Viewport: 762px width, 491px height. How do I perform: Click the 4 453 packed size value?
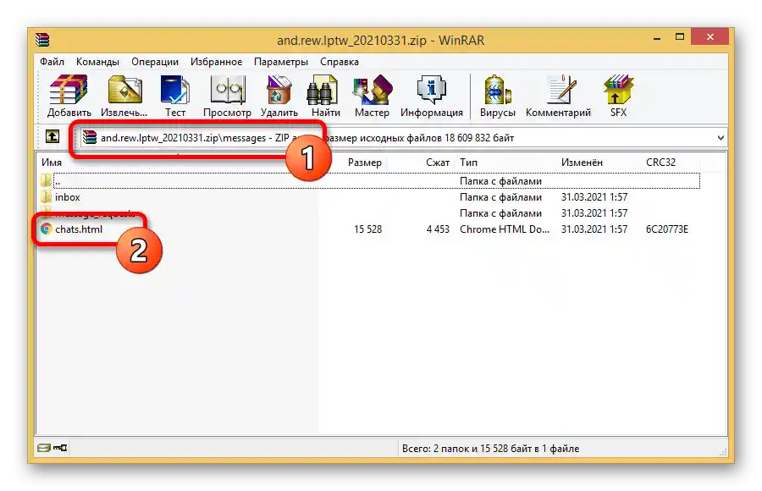click(x=438, y=229)
